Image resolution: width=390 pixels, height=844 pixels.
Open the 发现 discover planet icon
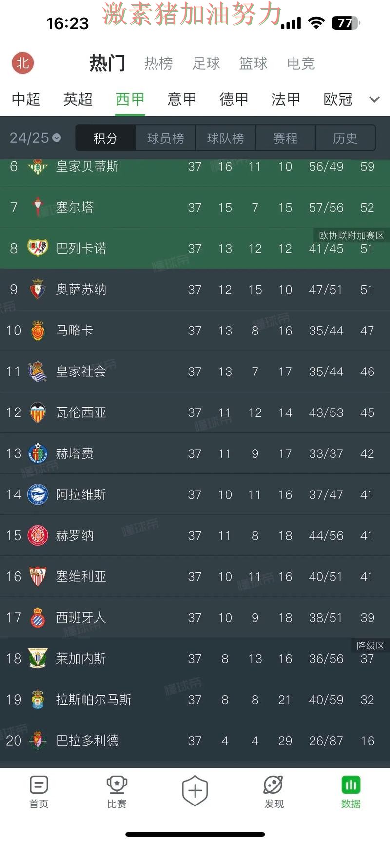(x=274, y=785)
